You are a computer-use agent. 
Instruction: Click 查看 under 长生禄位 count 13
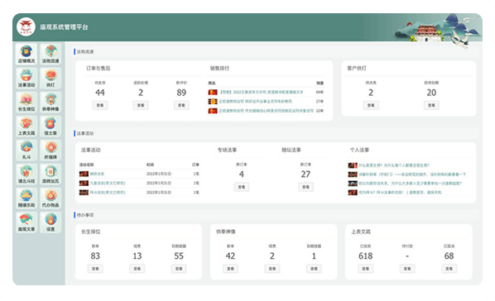coord(137,269)
